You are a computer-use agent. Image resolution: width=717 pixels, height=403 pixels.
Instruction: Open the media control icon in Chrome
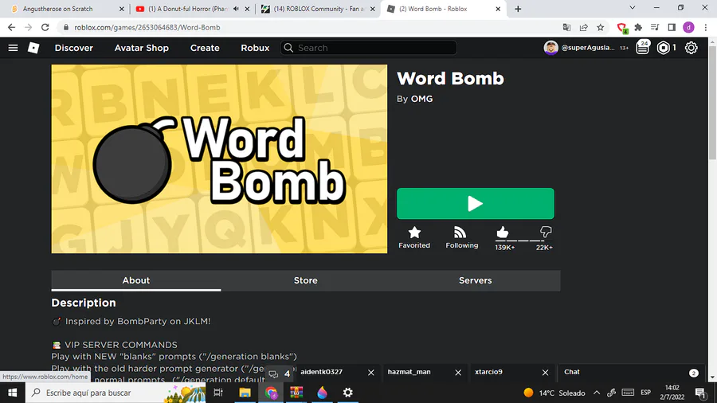655,27
